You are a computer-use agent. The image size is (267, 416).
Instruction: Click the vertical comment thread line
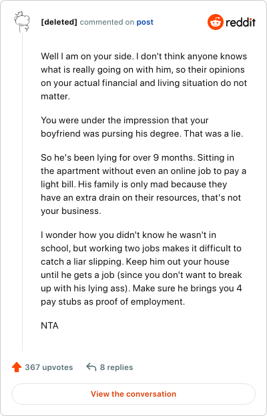[22, 192]
